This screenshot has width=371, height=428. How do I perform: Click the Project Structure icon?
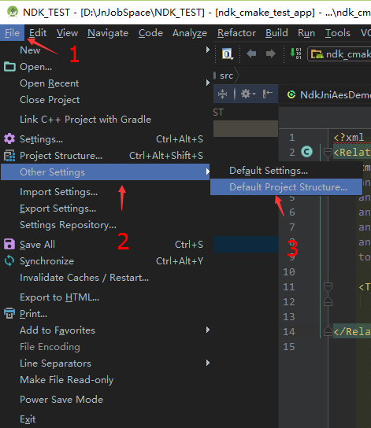[x=9, y=155]
